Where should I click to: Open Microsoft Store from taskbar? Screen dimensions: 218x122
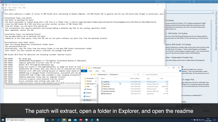tap(69, 120)
